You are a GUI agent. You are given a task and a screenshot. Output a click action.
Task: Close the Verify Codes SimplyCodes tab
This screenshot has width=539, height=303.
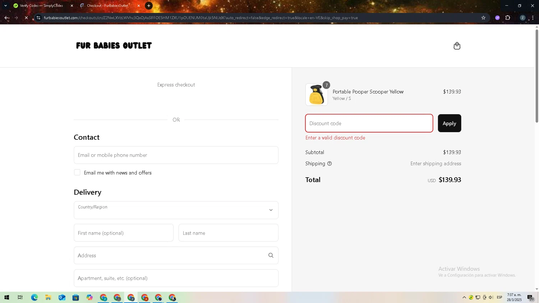tap(72, 6)
